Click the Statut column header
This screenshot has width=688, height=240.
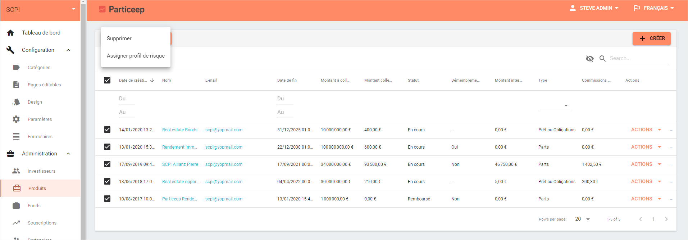tap(413, 80)
